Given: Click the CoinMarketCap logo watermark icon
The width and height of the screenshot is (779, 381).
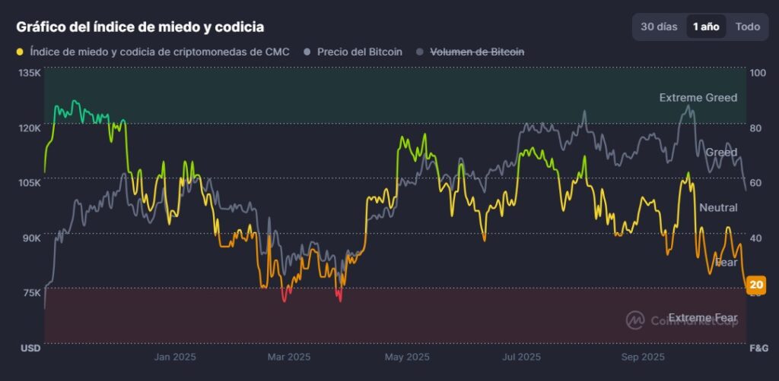Looking at the screenshot, I should pos(635,320).
